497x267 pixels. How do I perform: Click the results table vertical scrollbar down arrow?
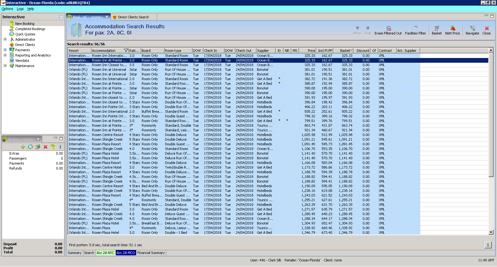[491, 232]
